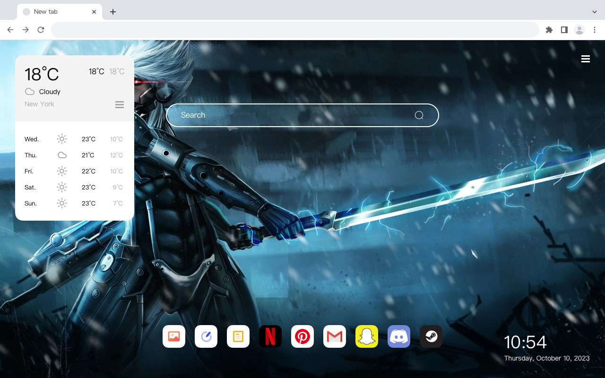Open the Steam shortcut
Screen dimensions: 605x378
[431, 336]
